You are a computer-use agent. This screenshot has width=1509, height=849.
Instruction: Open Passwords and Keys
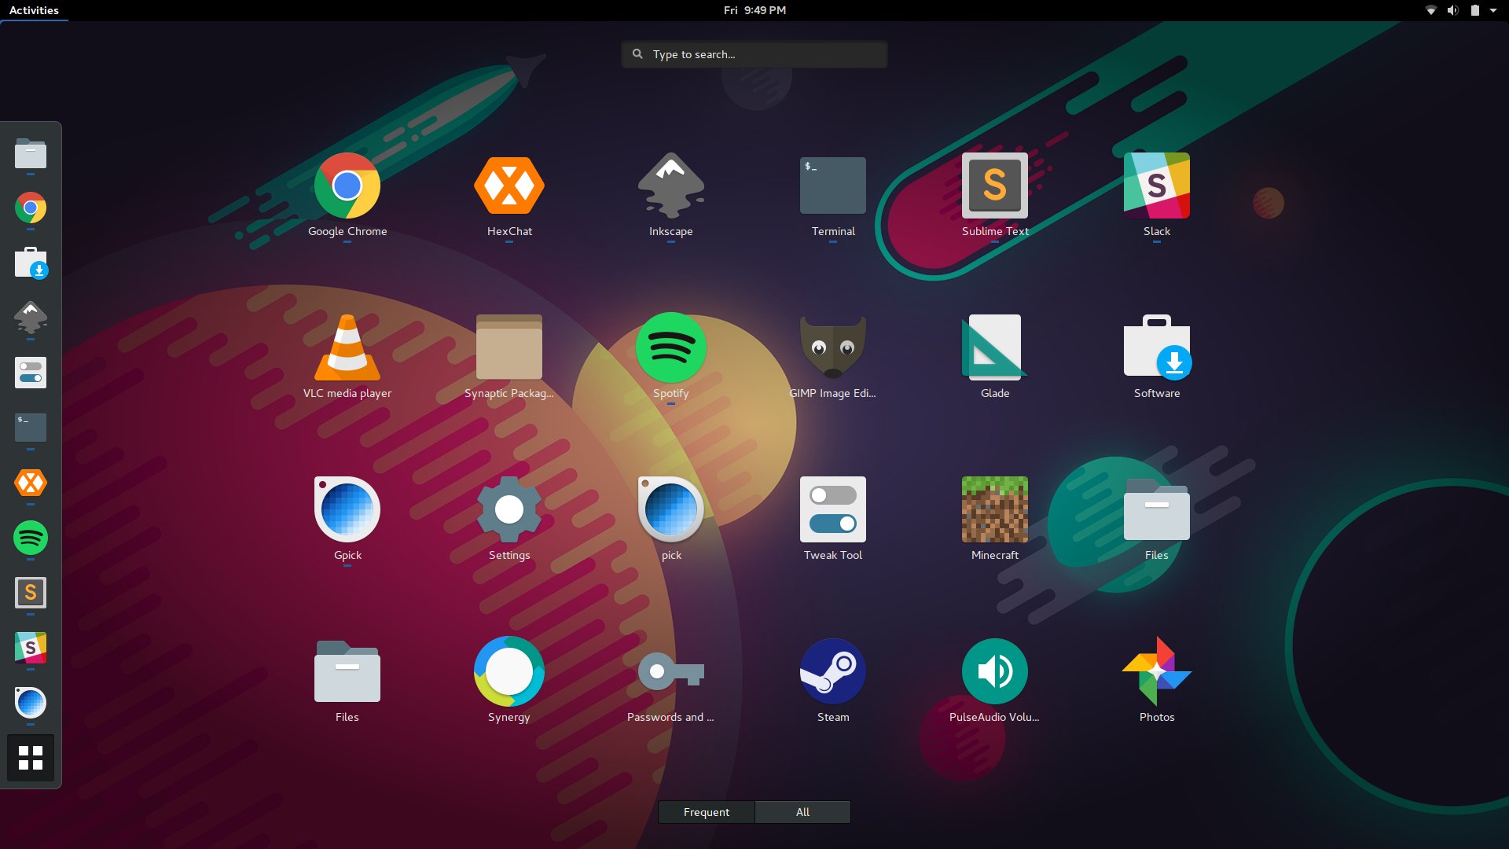[671, 671]
